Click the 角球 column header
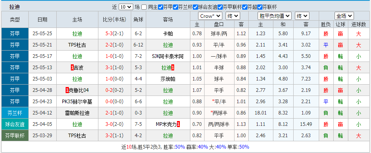 pos(139,19)
